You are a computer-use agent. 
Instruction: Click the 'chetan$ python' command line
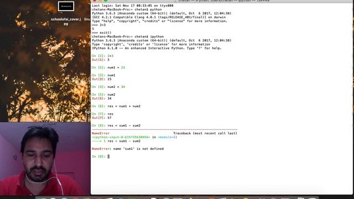tap(127, 9)
